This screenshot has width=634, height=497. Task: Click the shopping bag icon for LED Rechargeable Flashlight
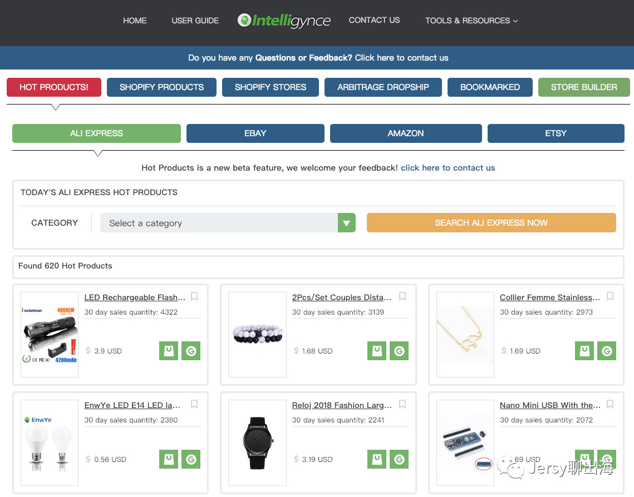pos(169,351)
